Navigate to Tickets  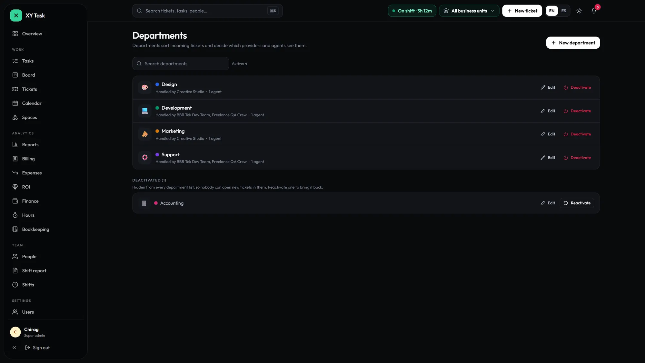click(45, 89)
